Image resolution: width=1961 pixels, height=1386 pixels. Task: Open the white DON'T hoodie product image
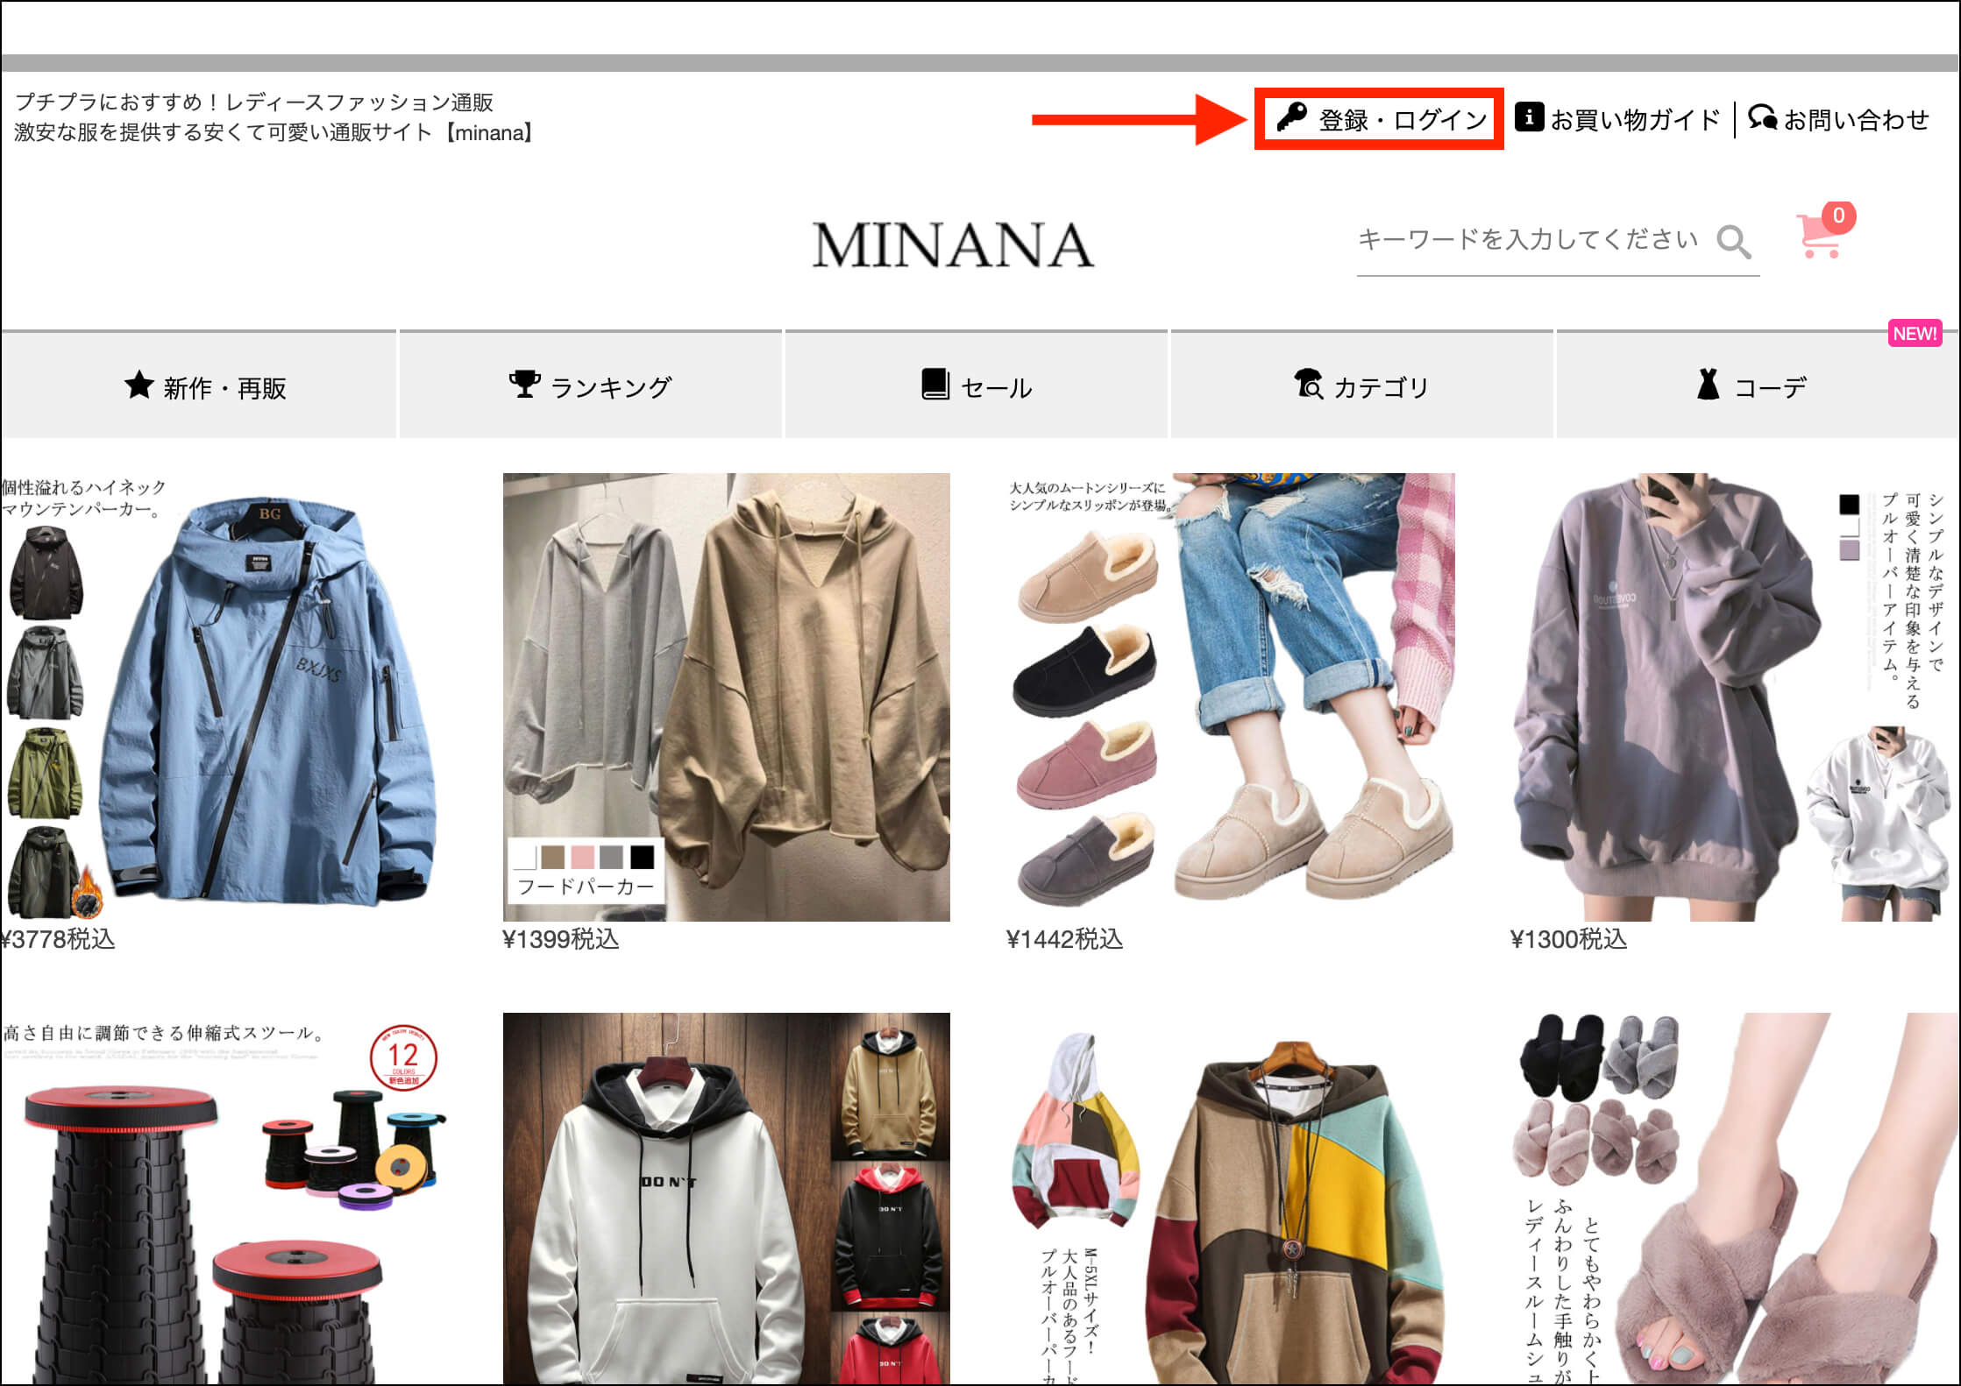pos(727,1199)
